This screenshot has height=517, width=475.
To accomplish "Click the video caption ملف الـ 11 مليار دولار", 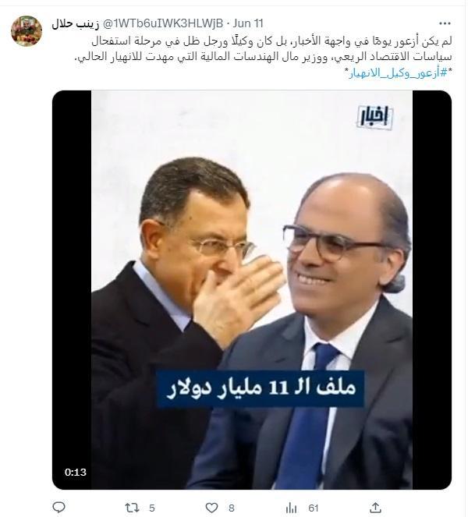I will (x=261, y=388).
